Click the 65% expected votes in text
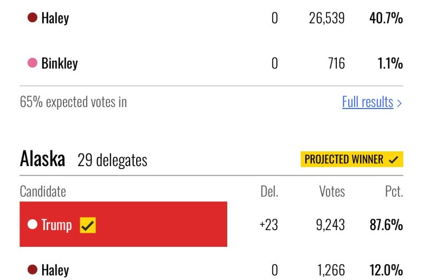 click(x=73, y=102)
